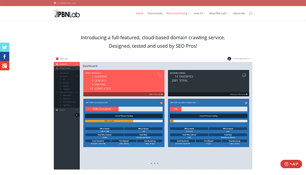Screen dimensions: 306x175
Task: Collapse the Existing Jobs tree group
Action: point(77,76)
